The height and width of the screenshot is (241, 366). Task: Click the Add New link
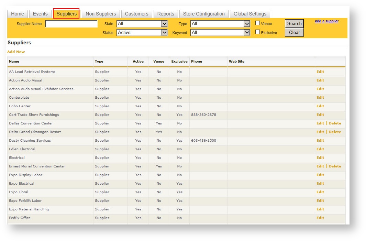coord(16,52)
